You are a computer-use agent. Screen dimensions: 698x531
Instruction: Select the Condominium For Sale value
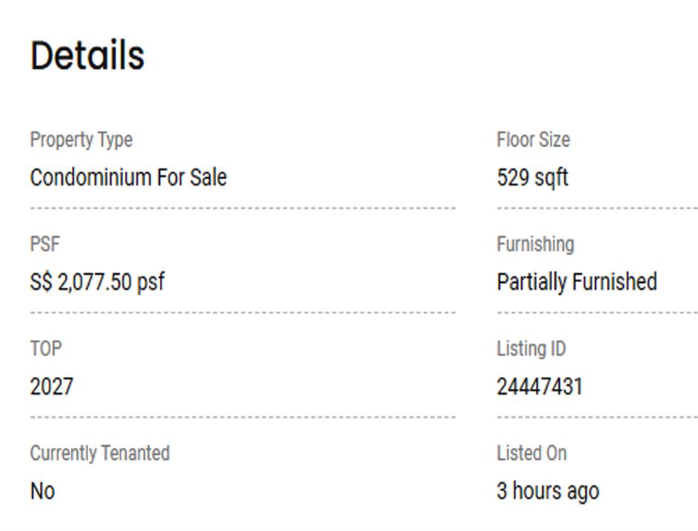(128, 178)
